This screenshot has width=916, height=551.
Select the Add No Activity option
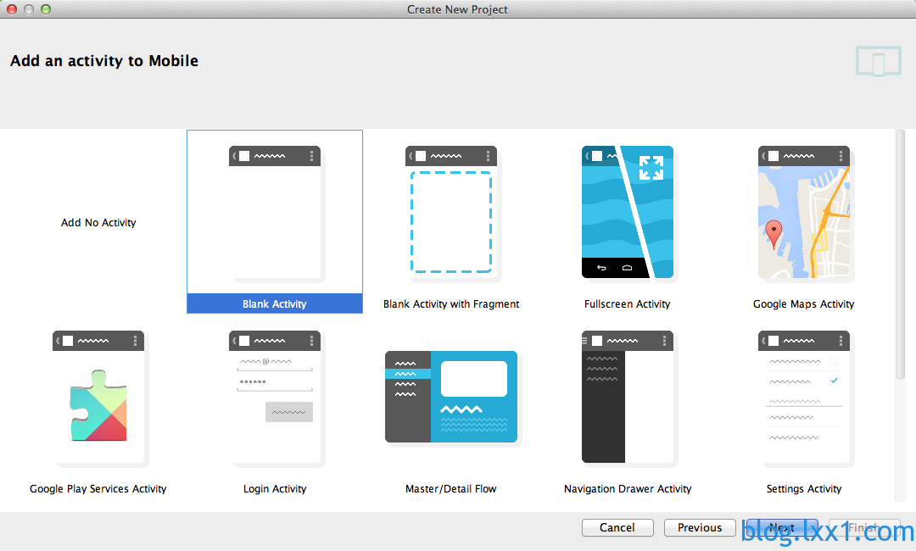98,222
